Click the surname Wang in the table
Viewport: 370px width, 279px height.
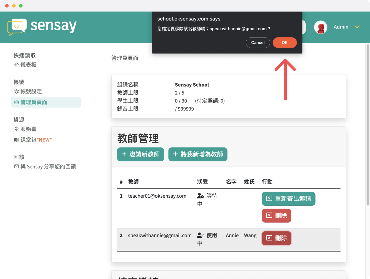tap(250, 235)
